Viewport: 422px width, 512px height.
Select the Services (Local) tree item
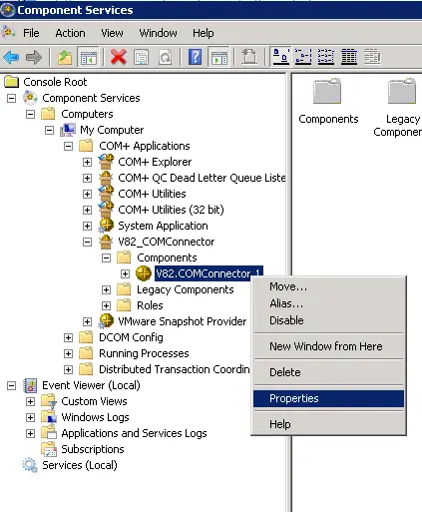pos(80,465)
